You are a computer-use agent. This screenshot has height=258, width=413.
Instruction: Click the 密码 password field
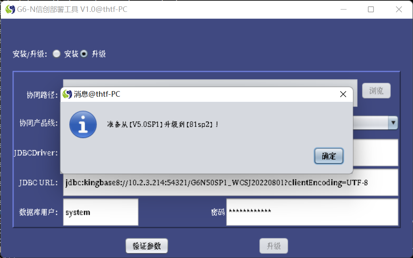pos(312,212)
